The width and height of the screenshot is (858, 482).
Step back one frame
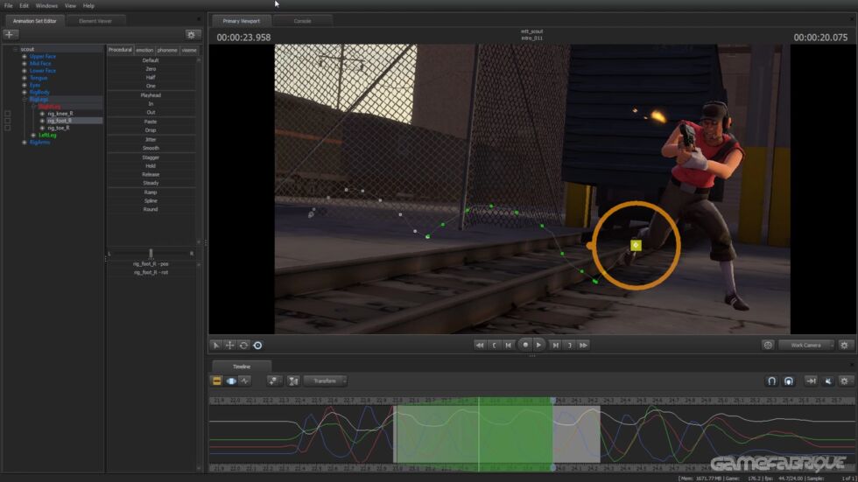[x=509, y=346]
